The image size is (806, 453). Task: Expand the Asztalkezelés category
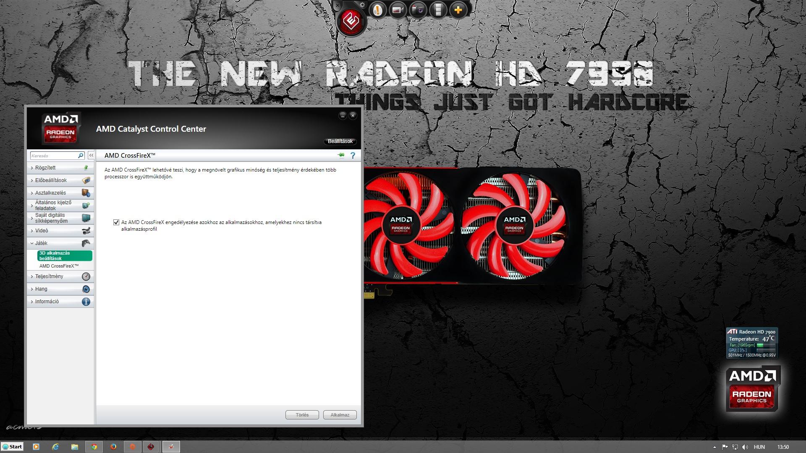pos(60,193)
